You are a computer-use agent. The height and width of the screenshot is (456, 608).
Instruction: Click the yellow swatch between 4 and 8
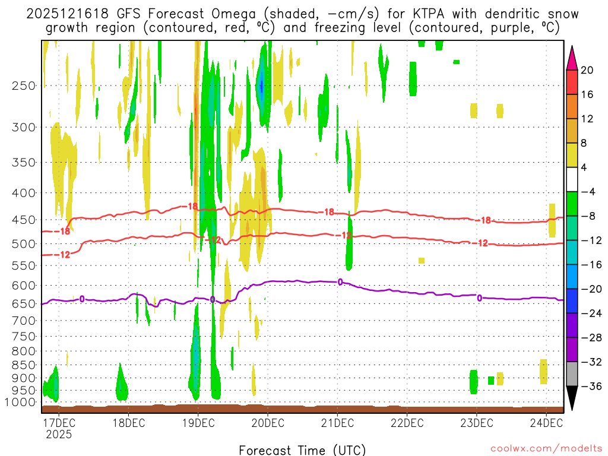click(572, 155)
